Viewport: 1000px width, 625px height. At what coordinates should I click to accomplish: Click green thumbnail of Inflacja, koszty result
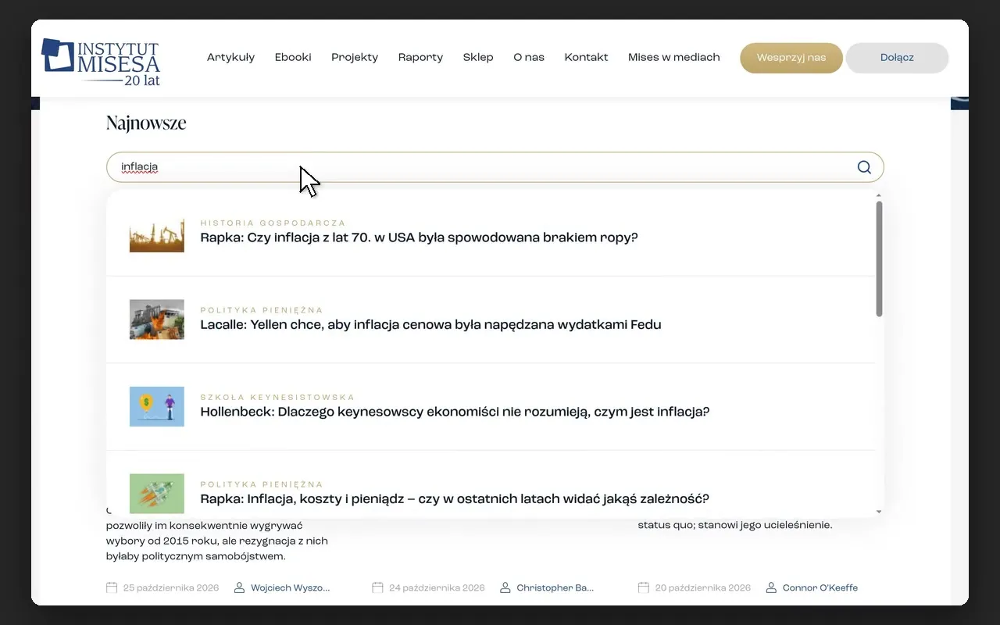coord(157,494)
